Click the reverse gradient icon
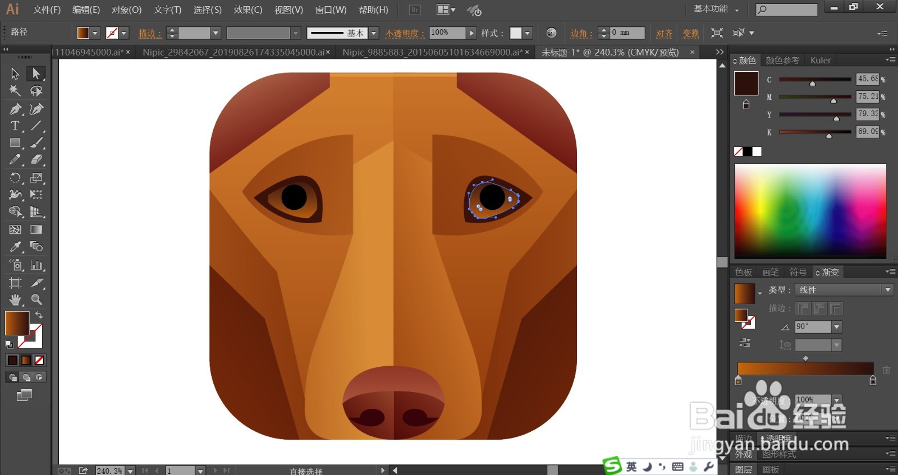This screenshot has height=475, width=898. click(x=745, y=342)
